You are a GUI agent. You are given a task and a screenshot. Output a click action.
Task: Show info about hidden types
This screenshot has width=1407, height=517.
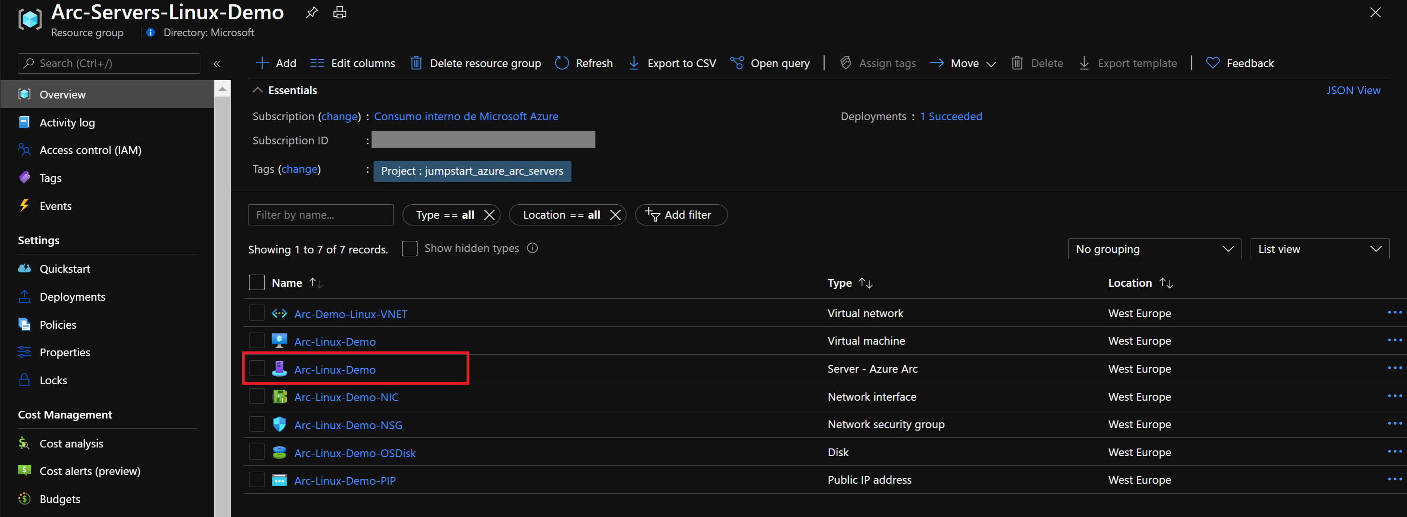[532, 248]
